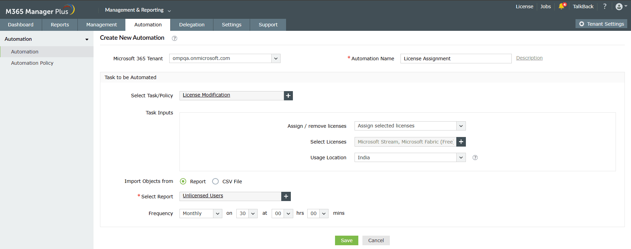Screen dimensions: 631x249
Task: Click the plus icon for Select Task/Policy
Action: (x=288, y=96)
